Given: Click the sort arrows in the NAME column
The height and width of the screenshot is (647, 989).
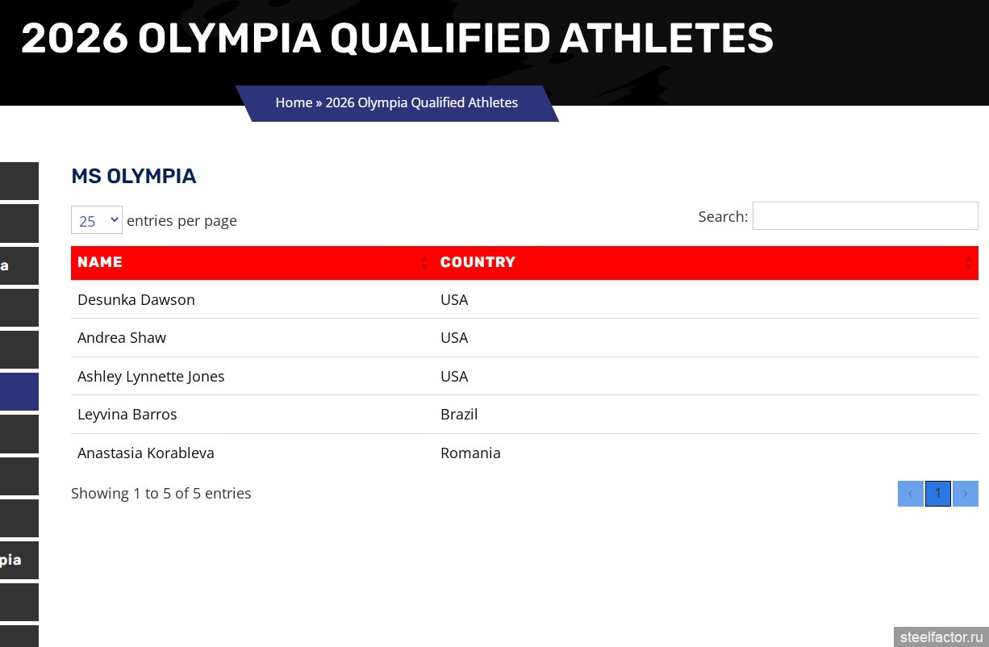Looking at the screenshot, I should point(424,263).
